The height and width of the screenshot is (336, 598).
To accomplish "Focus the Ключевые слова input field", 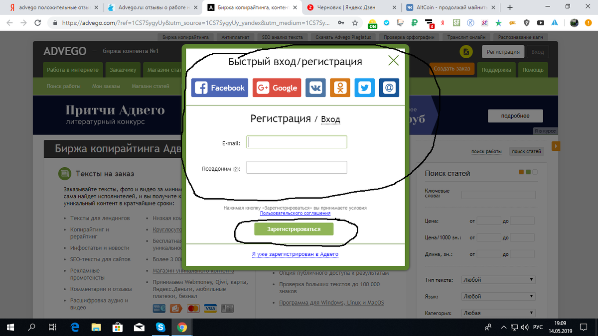I will [x=498, y=195].
